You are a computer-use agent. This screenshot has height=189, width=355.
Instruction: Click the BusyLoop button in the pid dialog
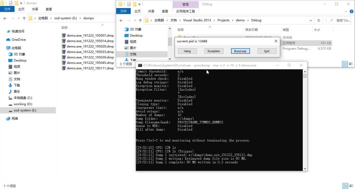coord(240,51)
